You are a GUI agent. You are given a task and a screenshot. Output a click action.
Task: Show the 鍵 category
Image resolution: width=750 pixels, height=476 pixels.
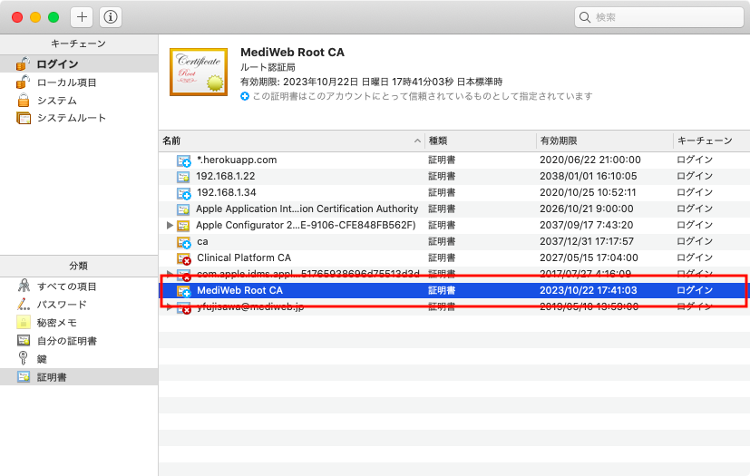(x=79, y=359)
